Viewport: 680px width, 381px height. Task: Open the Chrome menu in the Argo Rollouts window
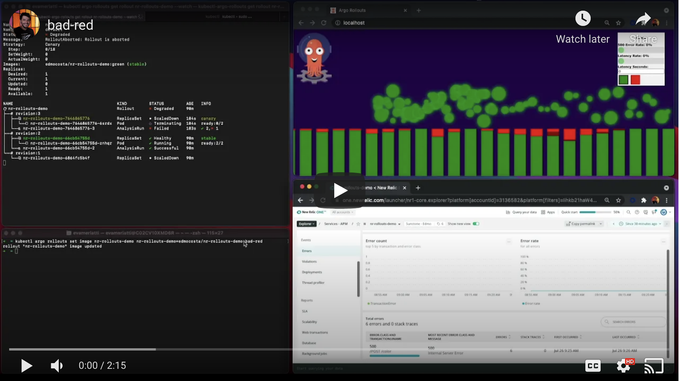pyautogui.click(x=667, y=23)
